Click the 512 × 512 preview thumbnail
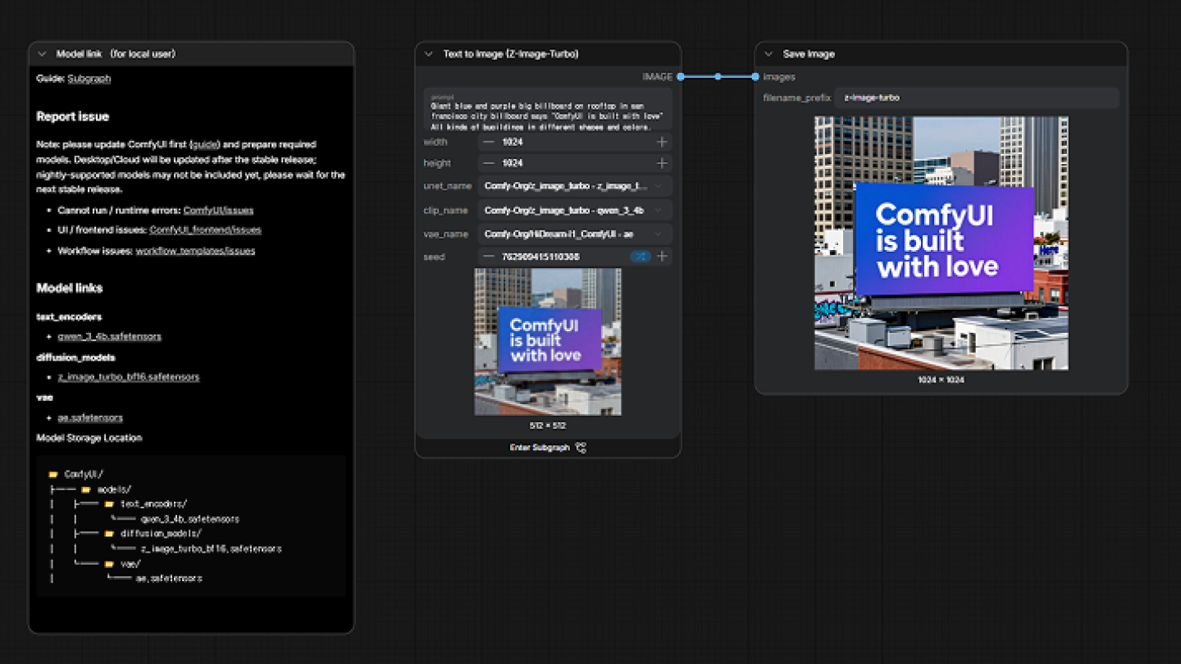 [x=548, y=342]
